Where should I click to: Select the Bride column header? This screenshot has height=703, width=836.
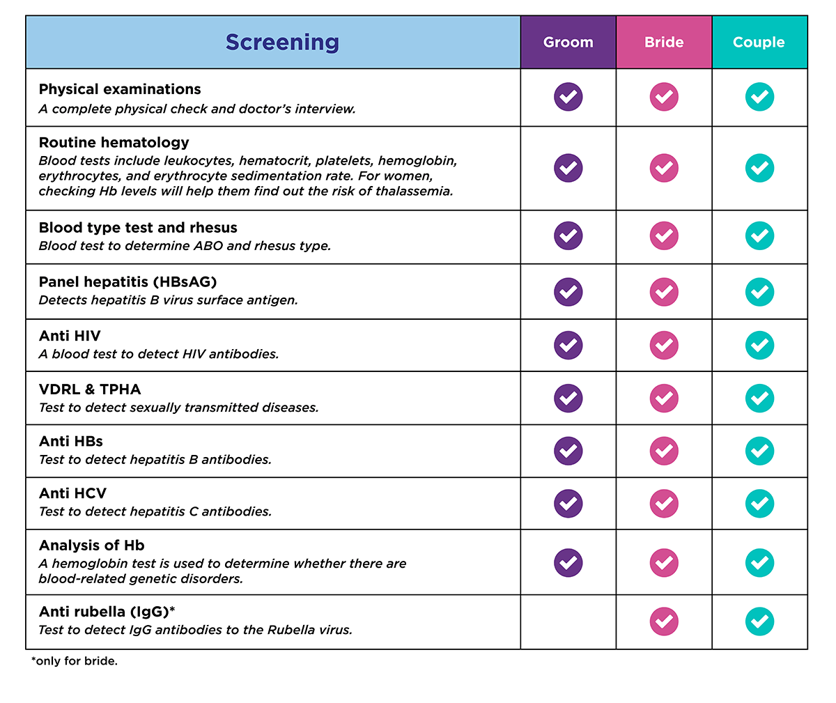tap(664, 43)
